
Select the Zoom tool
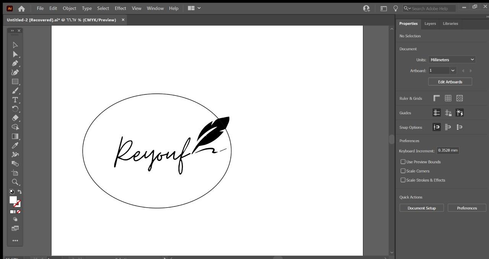point(15,182)
